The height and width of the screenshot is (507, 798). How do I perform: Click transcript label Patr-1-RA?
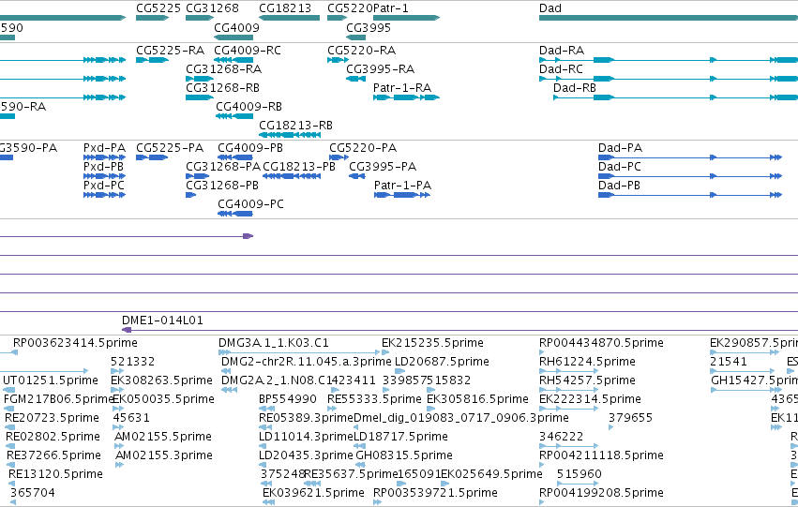(x=402, y=88)
